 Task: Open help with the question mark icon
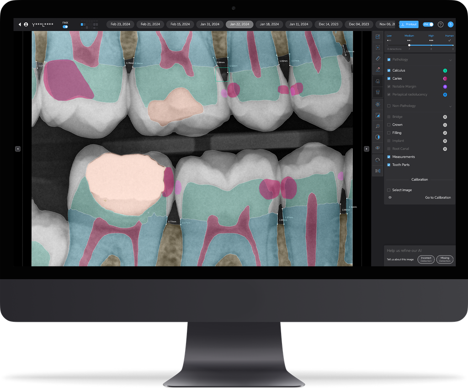pyautogui.click(x=441, y=25)
